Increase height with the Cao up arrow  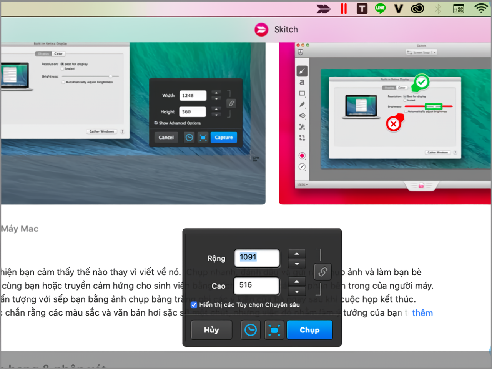[x=297, y=281]
